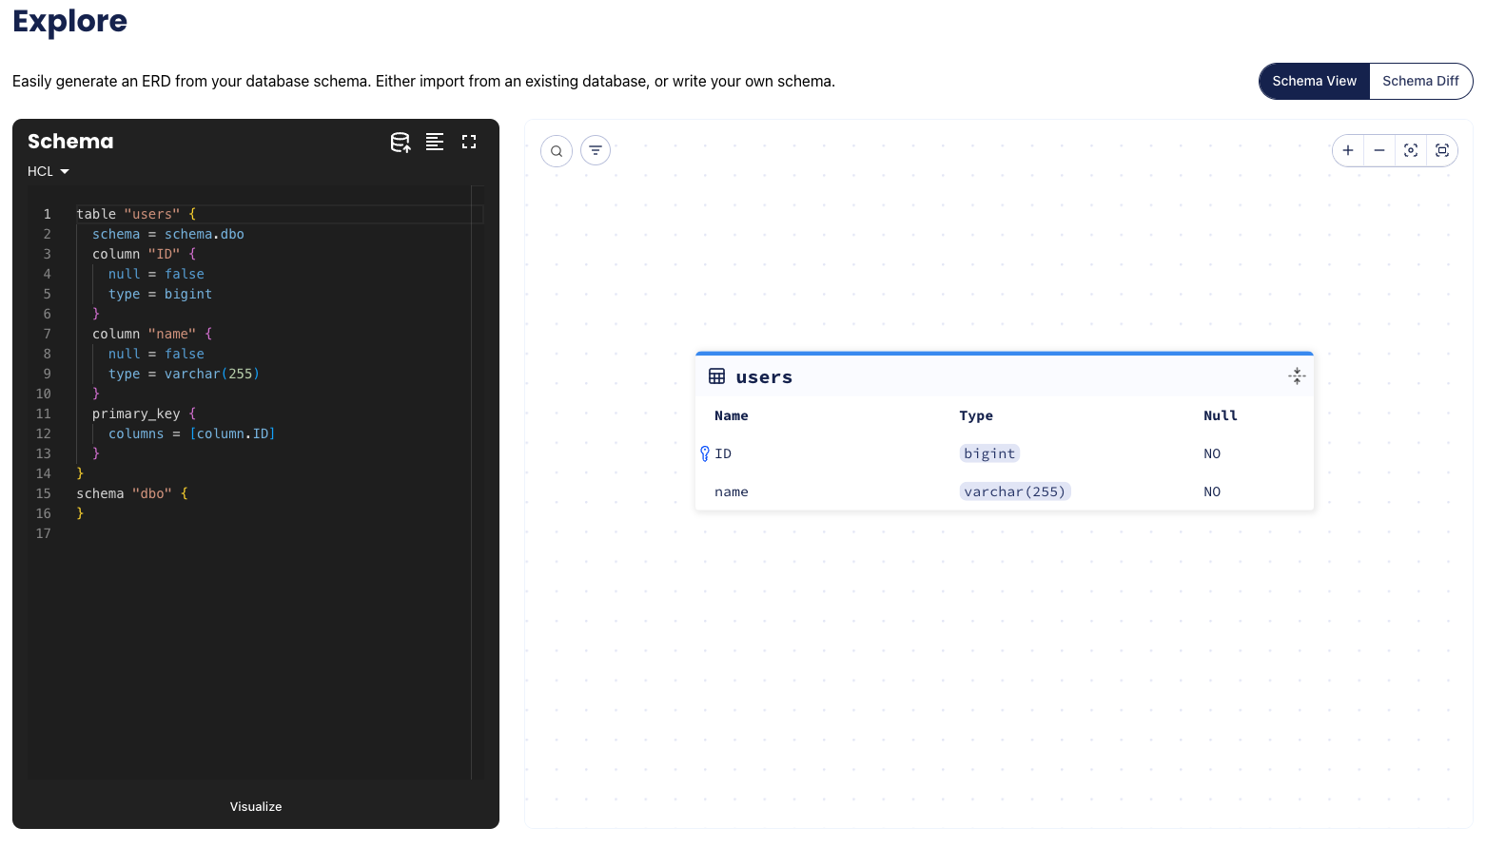
Task: Select the varchar(255) type badge
Action: [x=1014, y=491]
